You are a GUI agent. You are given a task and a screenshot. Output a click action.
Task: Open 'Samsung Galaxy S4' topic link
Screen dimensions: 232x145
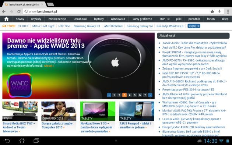tap(140, 26)
